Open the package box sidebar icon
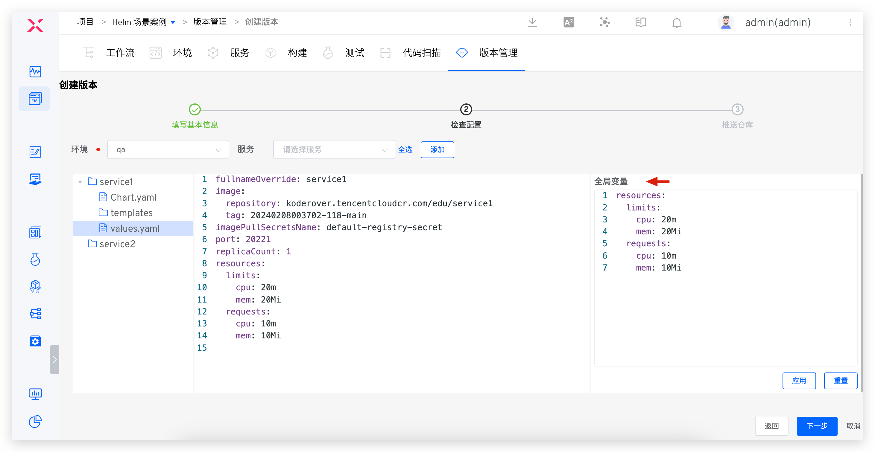The height and width of the screenshot is (452, 875). [35, 287]
